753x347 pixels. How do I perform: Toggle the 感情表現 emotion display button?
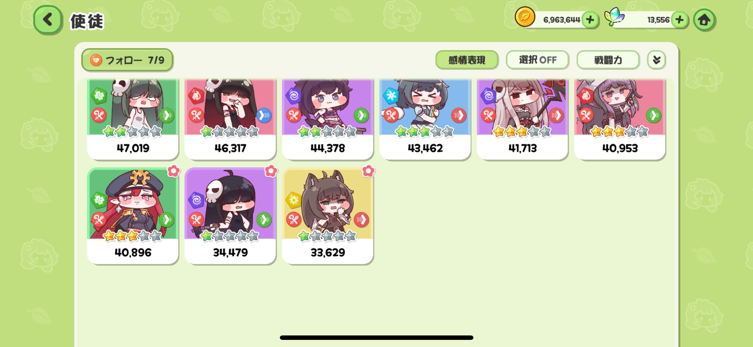467,60
